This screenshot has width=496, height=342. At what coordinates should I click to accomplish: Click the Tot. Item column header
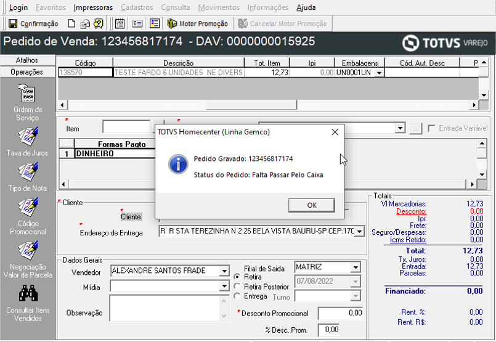point(267,63)
